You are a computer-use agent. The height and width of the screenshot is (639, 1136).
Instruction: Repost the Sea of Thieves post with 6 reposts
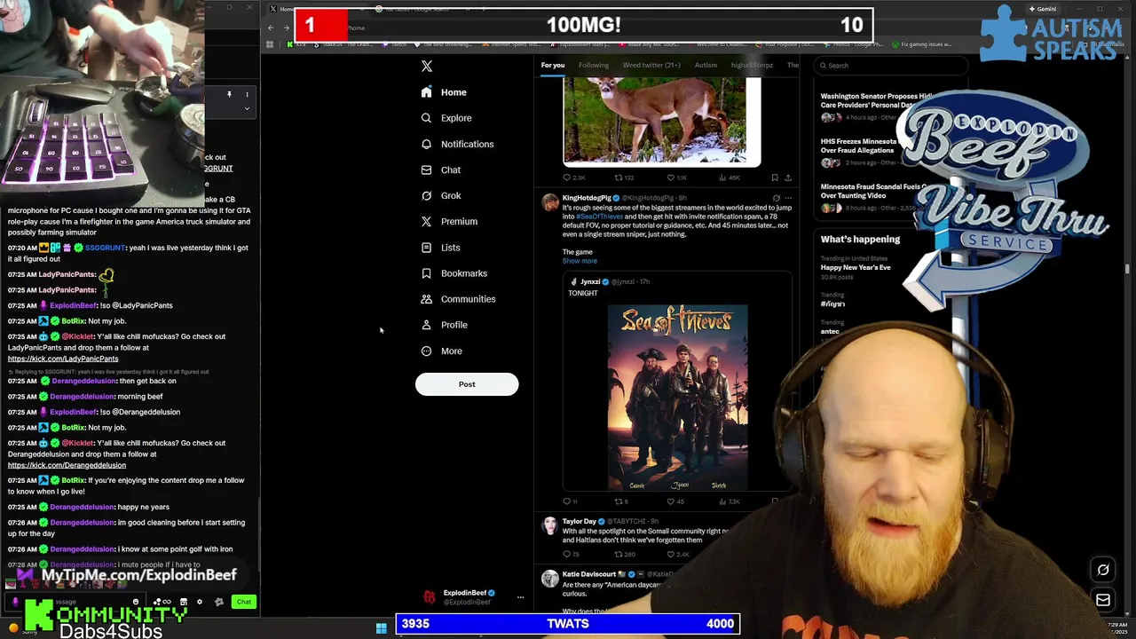622,501
